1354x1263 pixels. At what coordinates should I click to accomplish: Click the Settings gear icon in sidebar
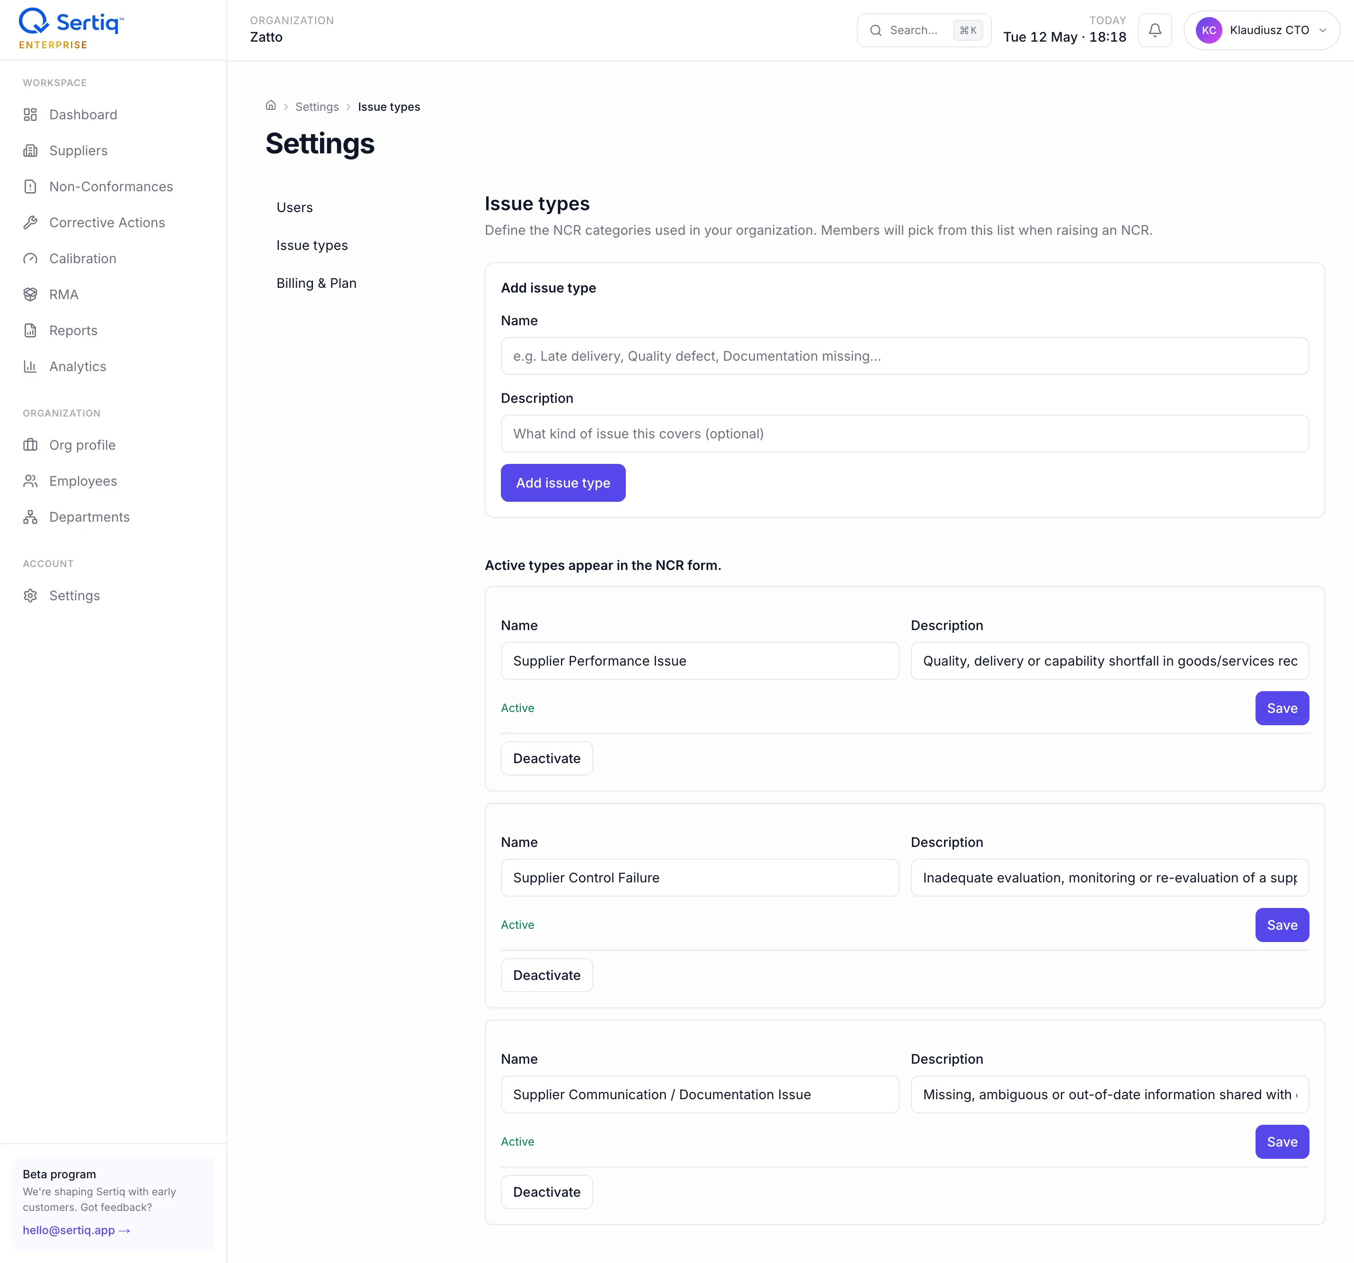[x=30, y=596]
